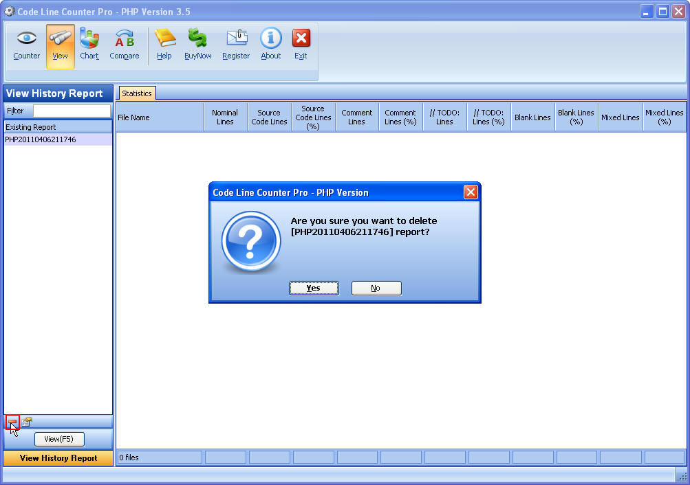This screenshot has width=690, height=485.
Task: Open the Register dialog
Action: point(235,43)
